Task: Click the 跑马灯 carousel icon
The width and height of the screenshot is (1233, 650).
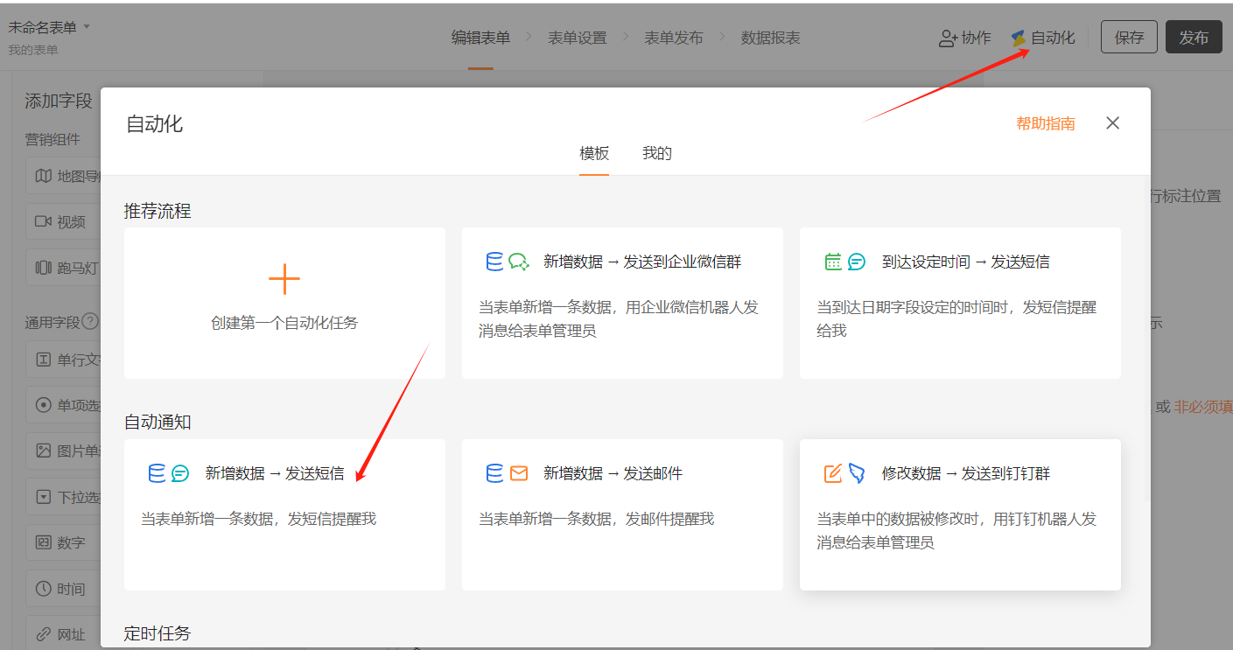Action: point(43,268)
